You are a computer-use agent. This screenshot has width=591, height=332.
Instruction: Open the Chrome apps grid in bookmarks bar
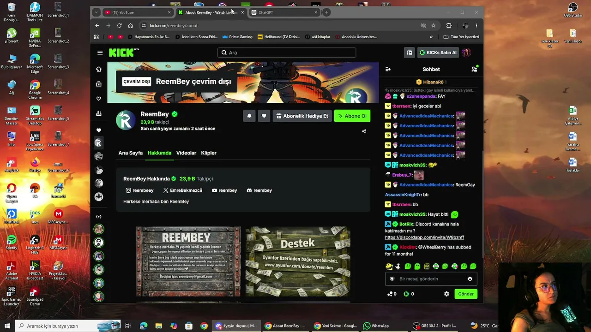tap(96, 37)
